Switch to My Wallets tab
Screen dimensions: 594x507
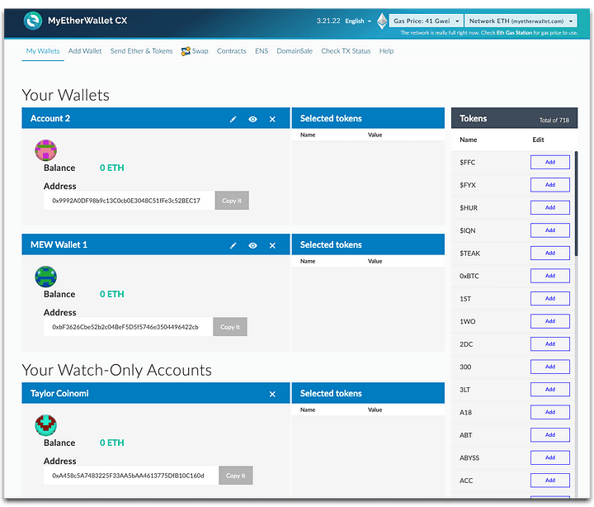point(43,51)
